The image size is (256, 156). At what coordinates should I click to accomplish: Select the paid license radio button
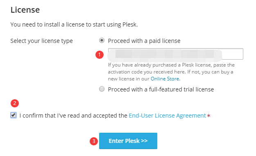point(102,40)
